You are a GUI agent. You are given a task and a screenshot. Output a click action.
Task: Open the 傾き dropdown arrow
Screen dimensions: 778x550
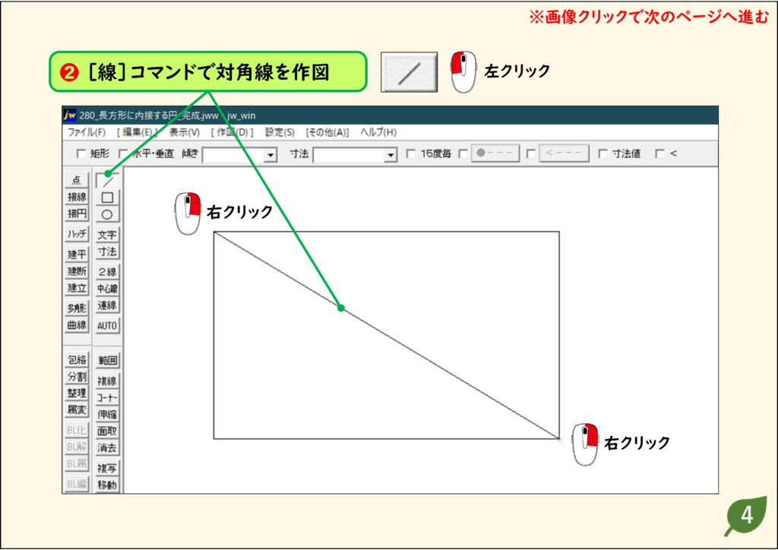(x=270, y=155)
